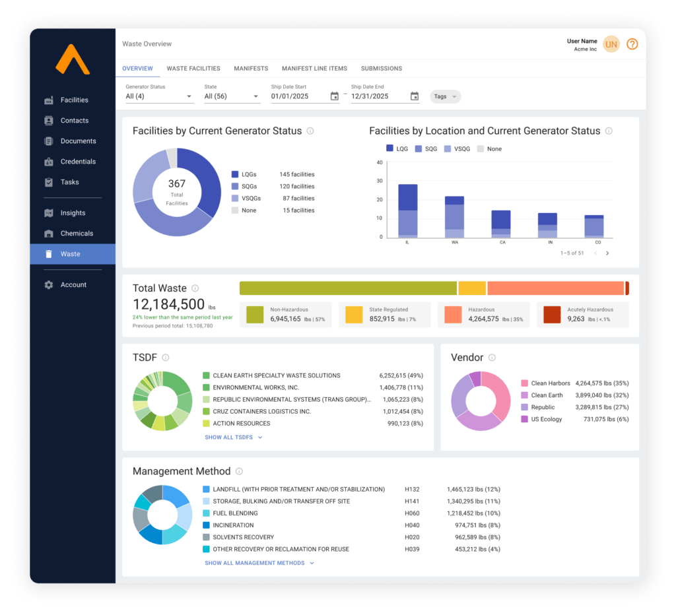Click the Hazardous orange color swatch
Image resolution: width=676 pixels, height=615 pixels.
point(453,315)
